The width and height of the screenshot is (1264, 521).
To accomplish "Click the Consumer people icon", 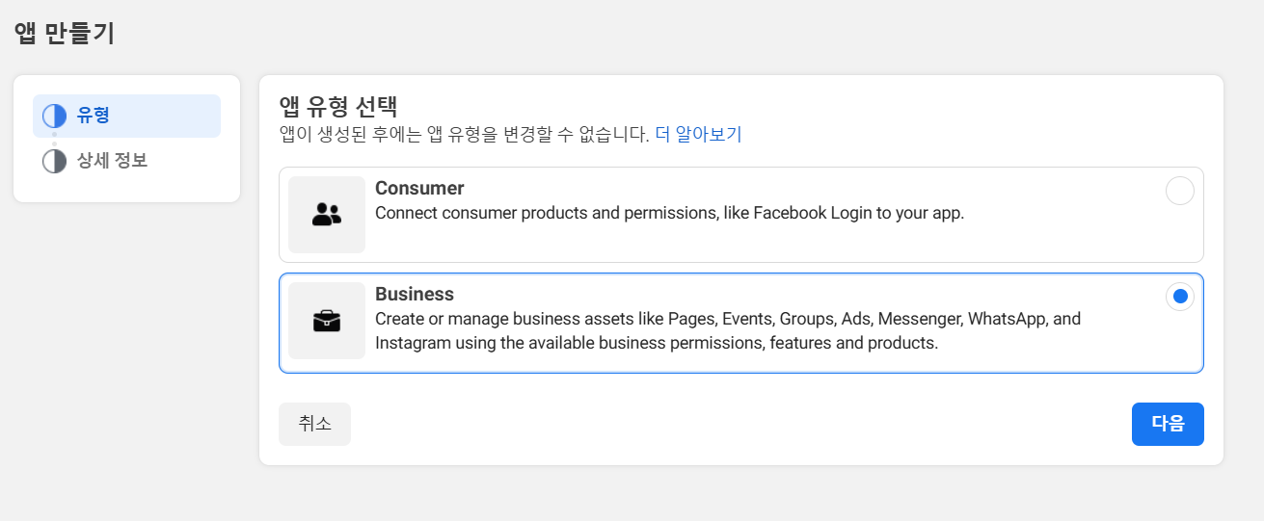I will tap(327, 215).
